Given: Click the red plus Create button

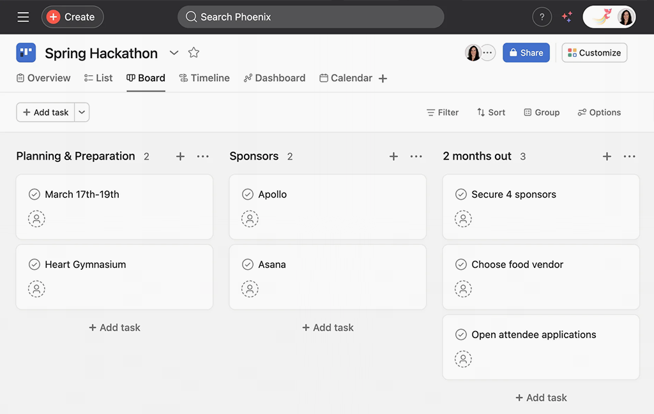Looking at the screenshot, I should point(73,17).
